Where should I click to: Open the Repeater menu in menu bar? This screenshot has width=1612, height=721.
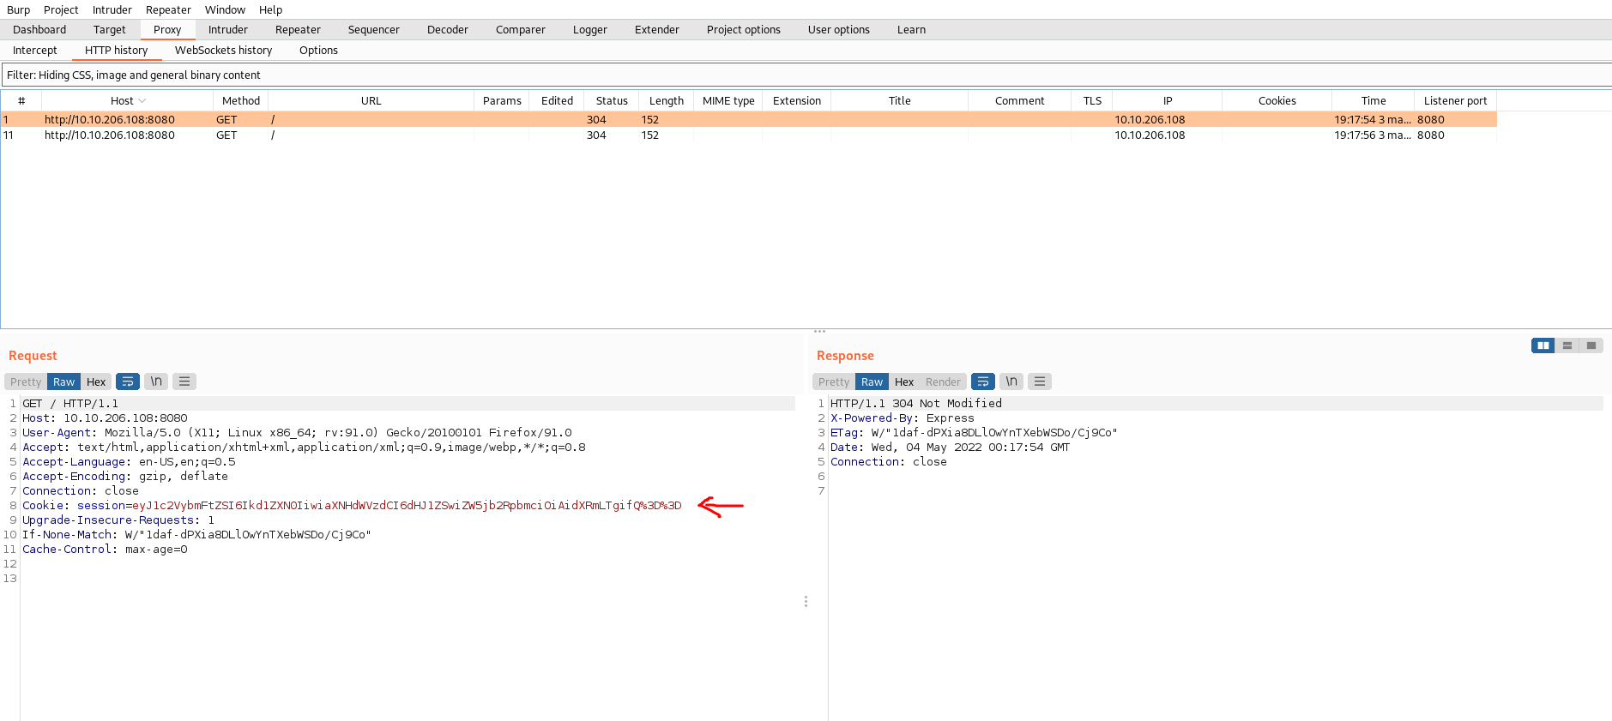[x=168, y=9]
